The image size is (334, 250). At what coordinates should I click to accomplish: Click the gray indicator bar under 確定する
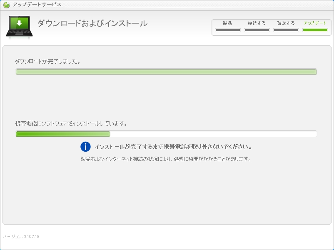[x=286, y=30]
